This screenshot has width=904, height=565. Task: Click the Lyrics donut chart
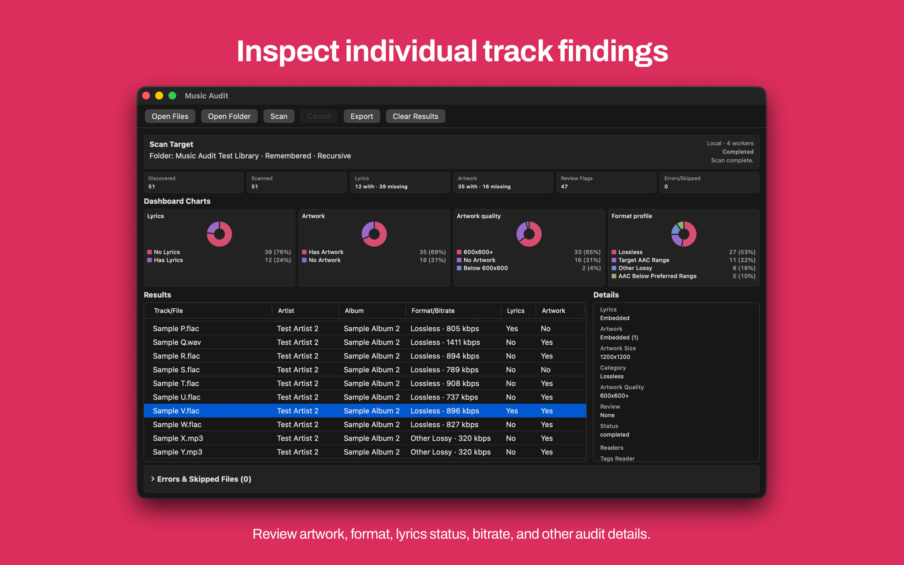219,234
